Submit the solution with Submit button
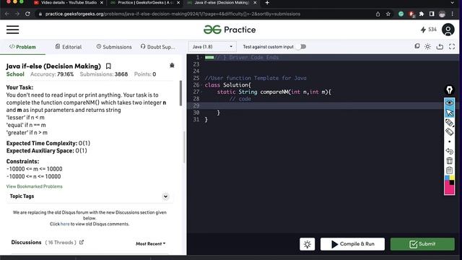The width and height of the screenshot is (462, 260). pos(422,244)
